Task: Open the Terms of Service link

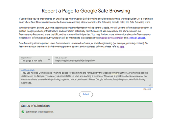Action: tap(137, 38)
